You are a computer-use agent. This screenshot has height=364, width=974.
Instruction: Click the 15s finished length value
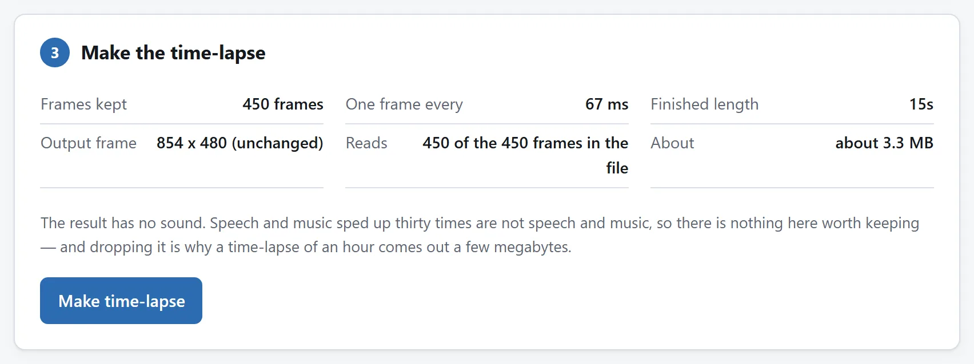coord(921,104)
